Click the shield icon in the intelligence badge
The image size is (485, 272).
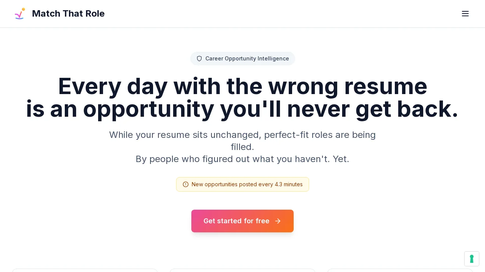[199, 59]
